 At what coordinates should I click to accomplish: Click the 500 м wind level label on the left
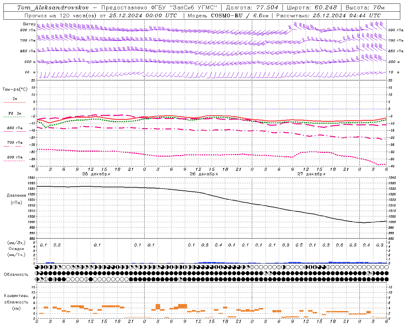coord(30,62)
